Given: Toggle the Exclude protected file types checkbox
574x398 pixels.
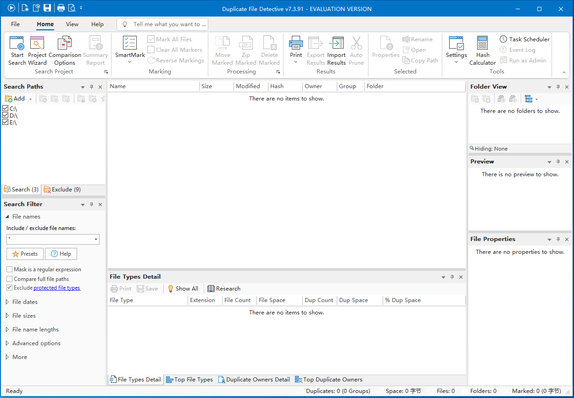Looking at the screenshot, I should click(x=10, y=288).
